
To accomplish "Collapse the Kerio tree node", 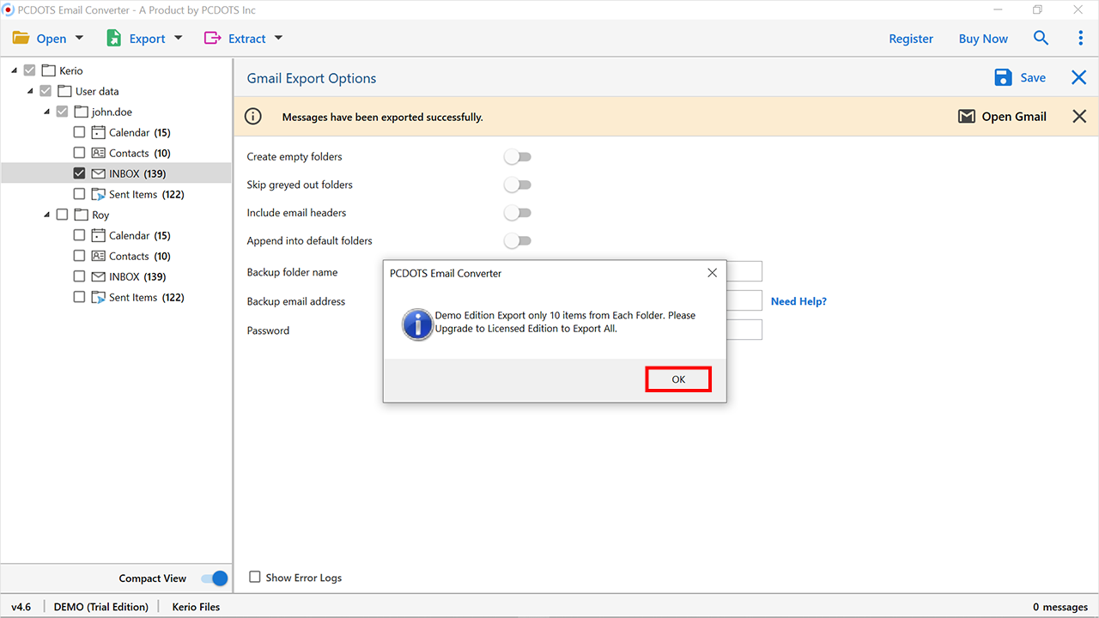I will click(15, 70).
